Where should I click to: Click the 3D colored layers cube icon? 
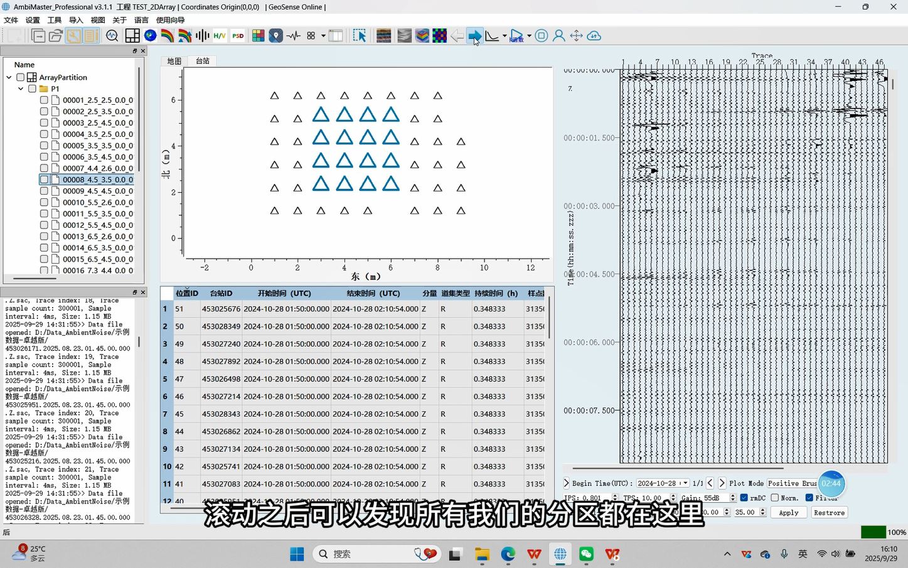tap(422, 36)
